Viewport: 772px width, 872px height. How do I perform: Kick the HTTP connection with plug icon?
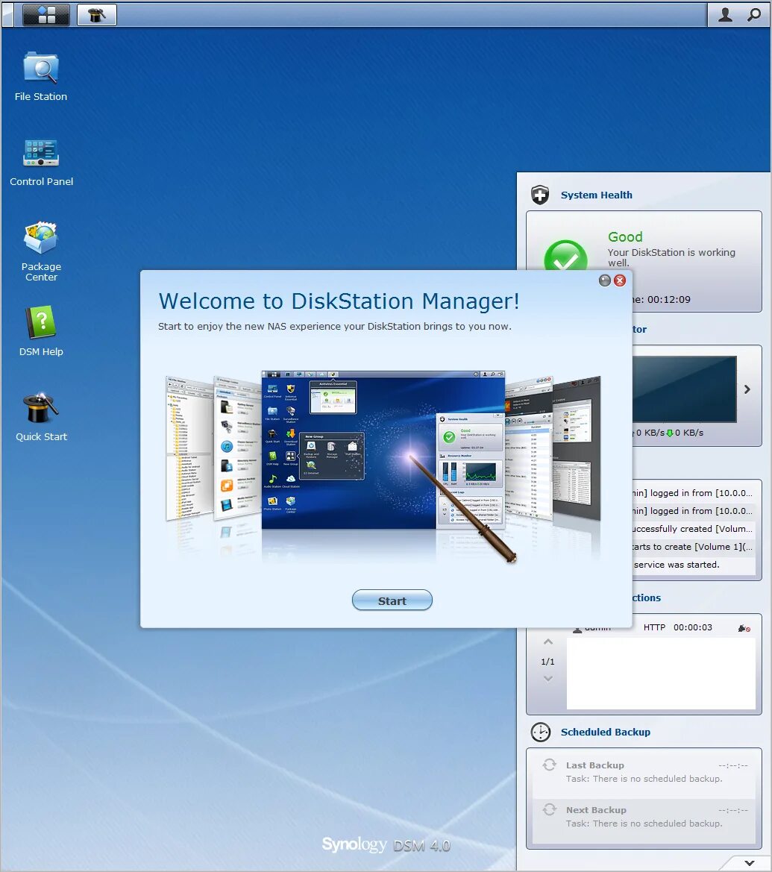pos(744,628)
